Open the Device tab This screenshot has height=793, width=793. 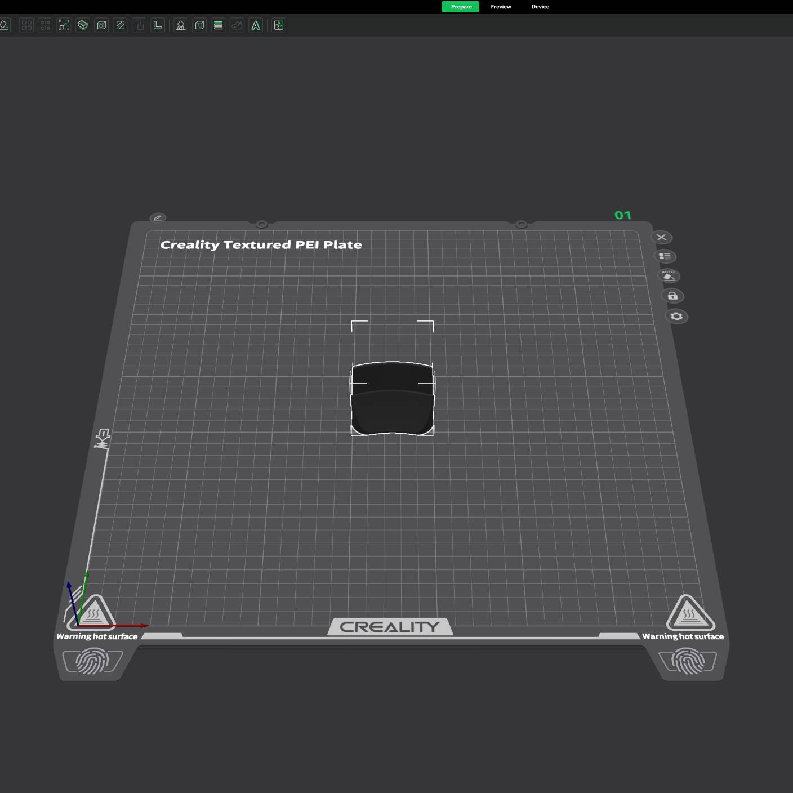tap(540, 7)
